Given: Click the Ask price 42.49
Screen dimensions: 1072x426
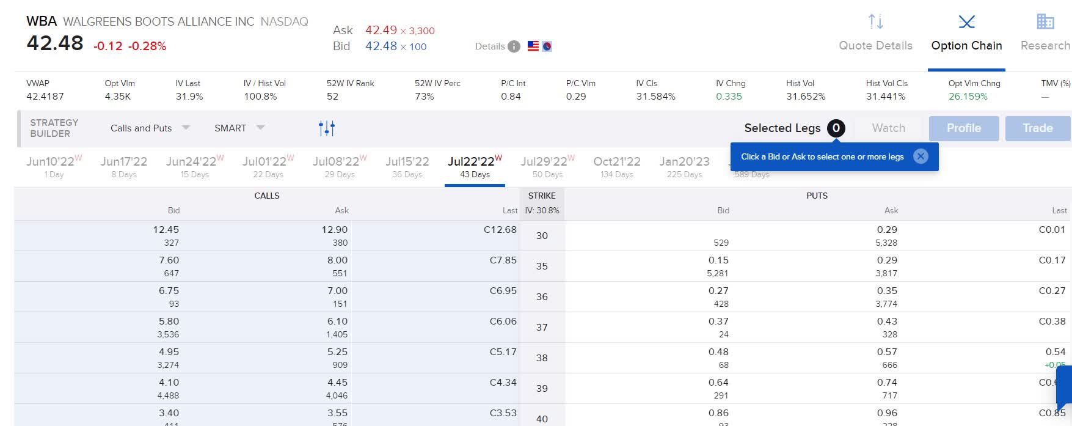Looking at the screenshot, I should click(x=381, y=30).
